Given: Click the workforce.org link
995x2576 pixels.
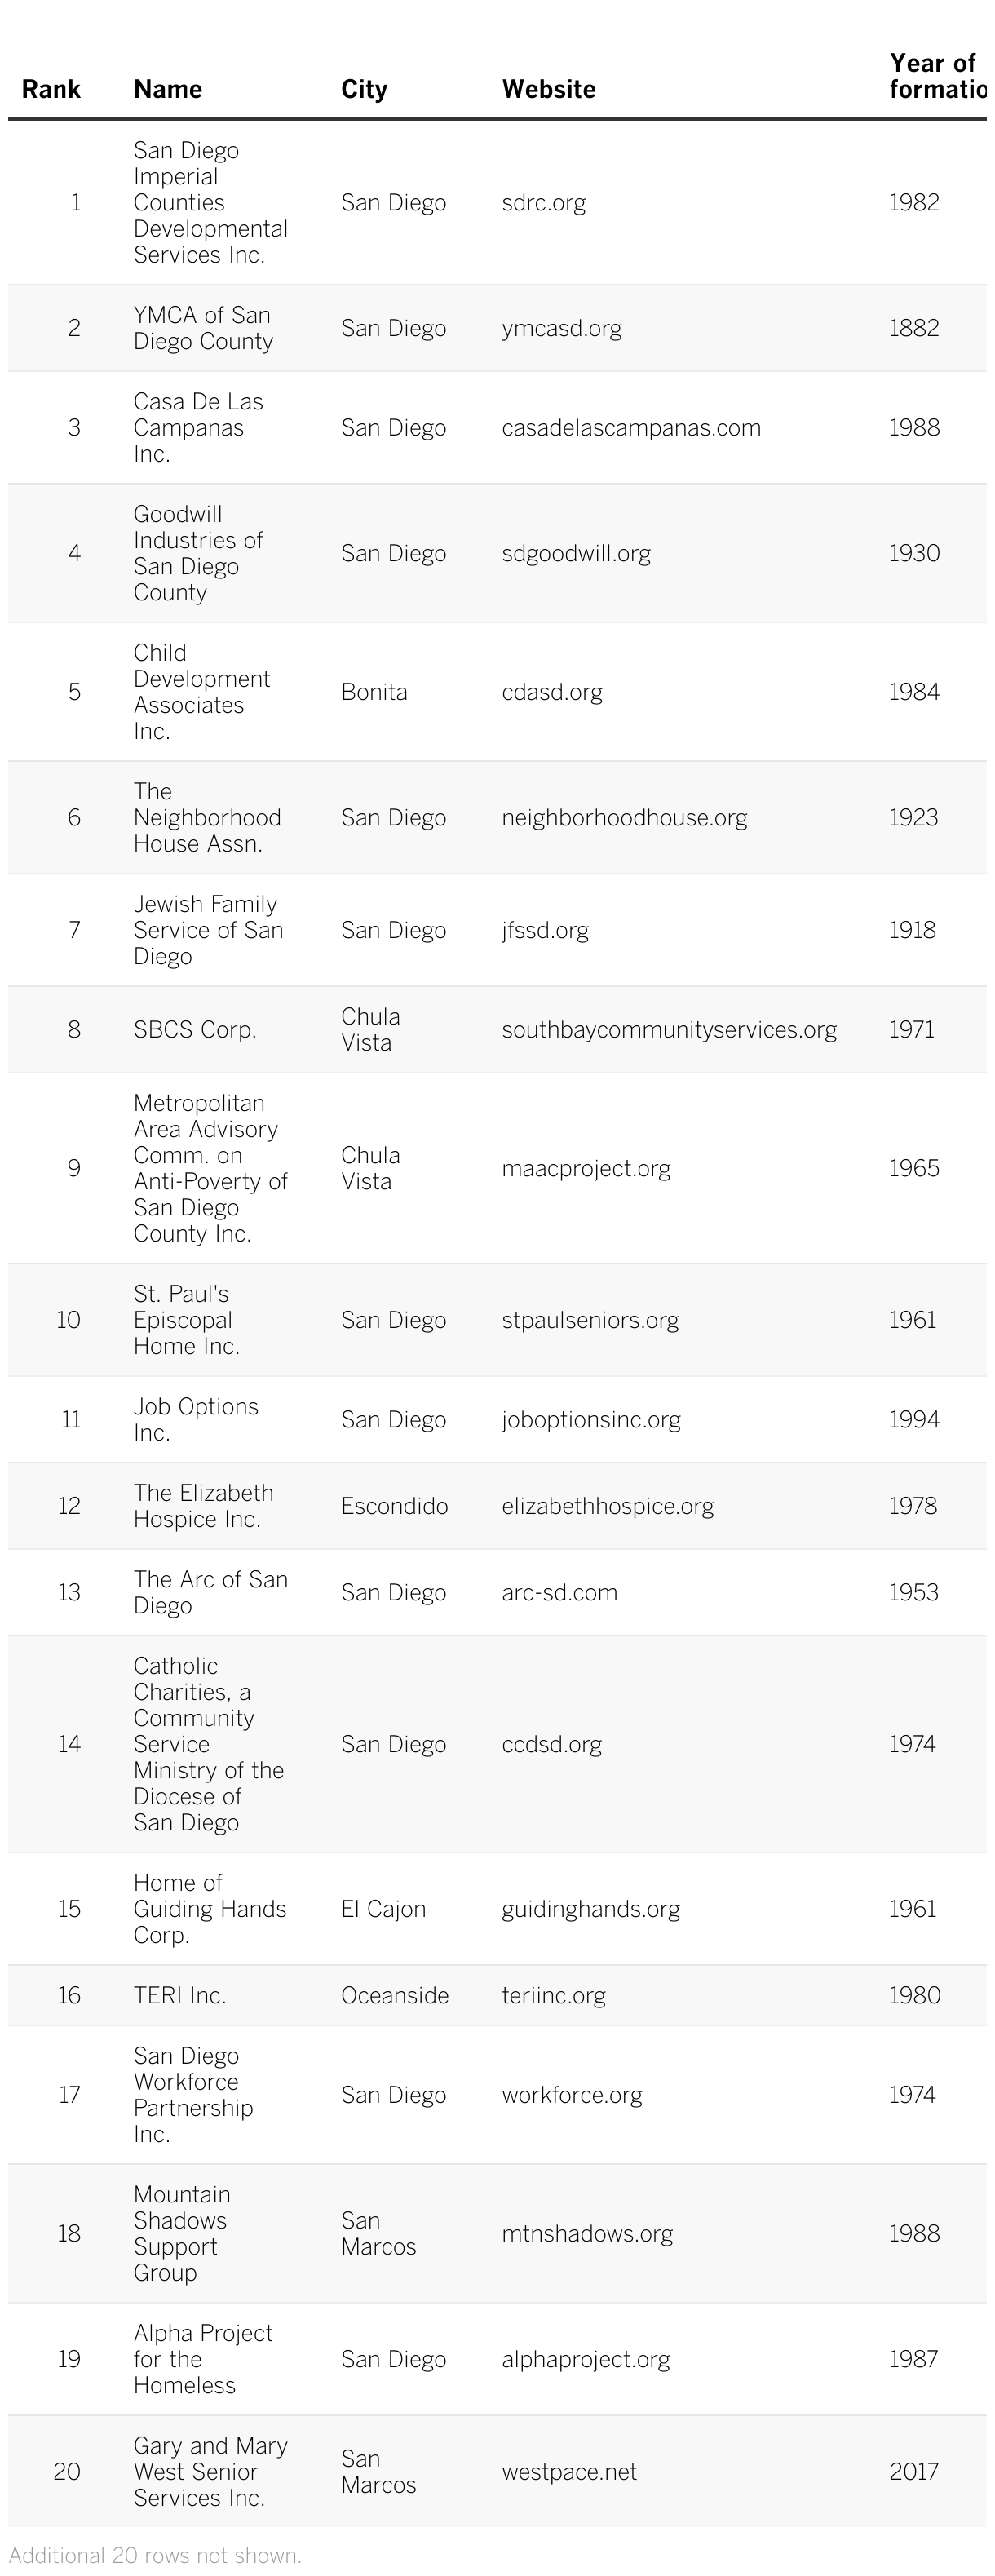Looking at the screenshot, I should (x=571, y=2095).
